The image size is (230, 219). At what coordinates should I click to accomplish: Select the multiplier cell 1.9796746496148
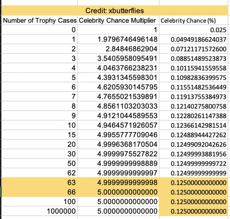(118, 39)
